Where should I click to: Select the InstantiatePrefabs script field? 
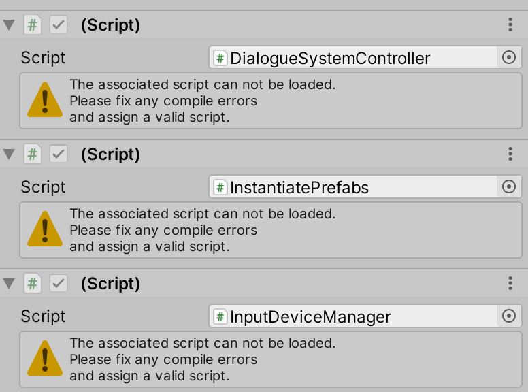(353, 187)
